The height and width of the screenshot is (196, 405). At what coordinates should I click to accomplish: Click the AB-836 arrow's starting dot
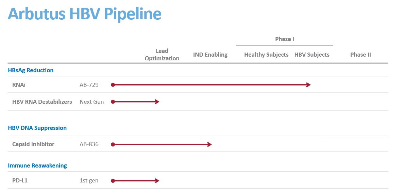113,144
